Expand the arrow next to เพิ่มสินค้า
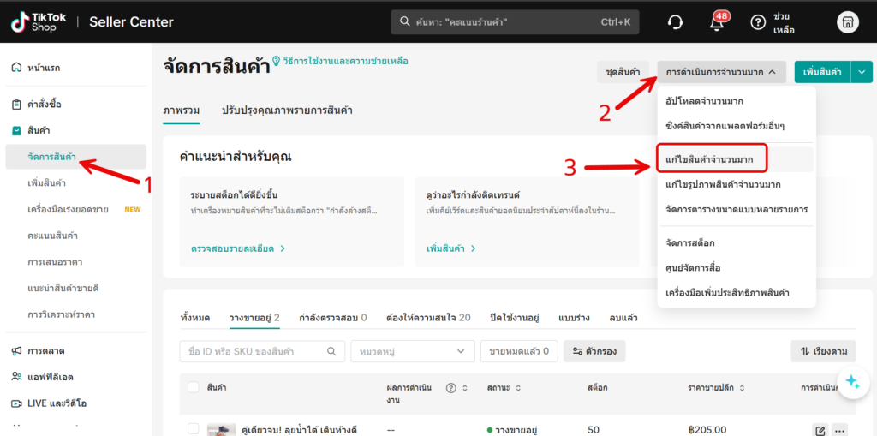 861,73
